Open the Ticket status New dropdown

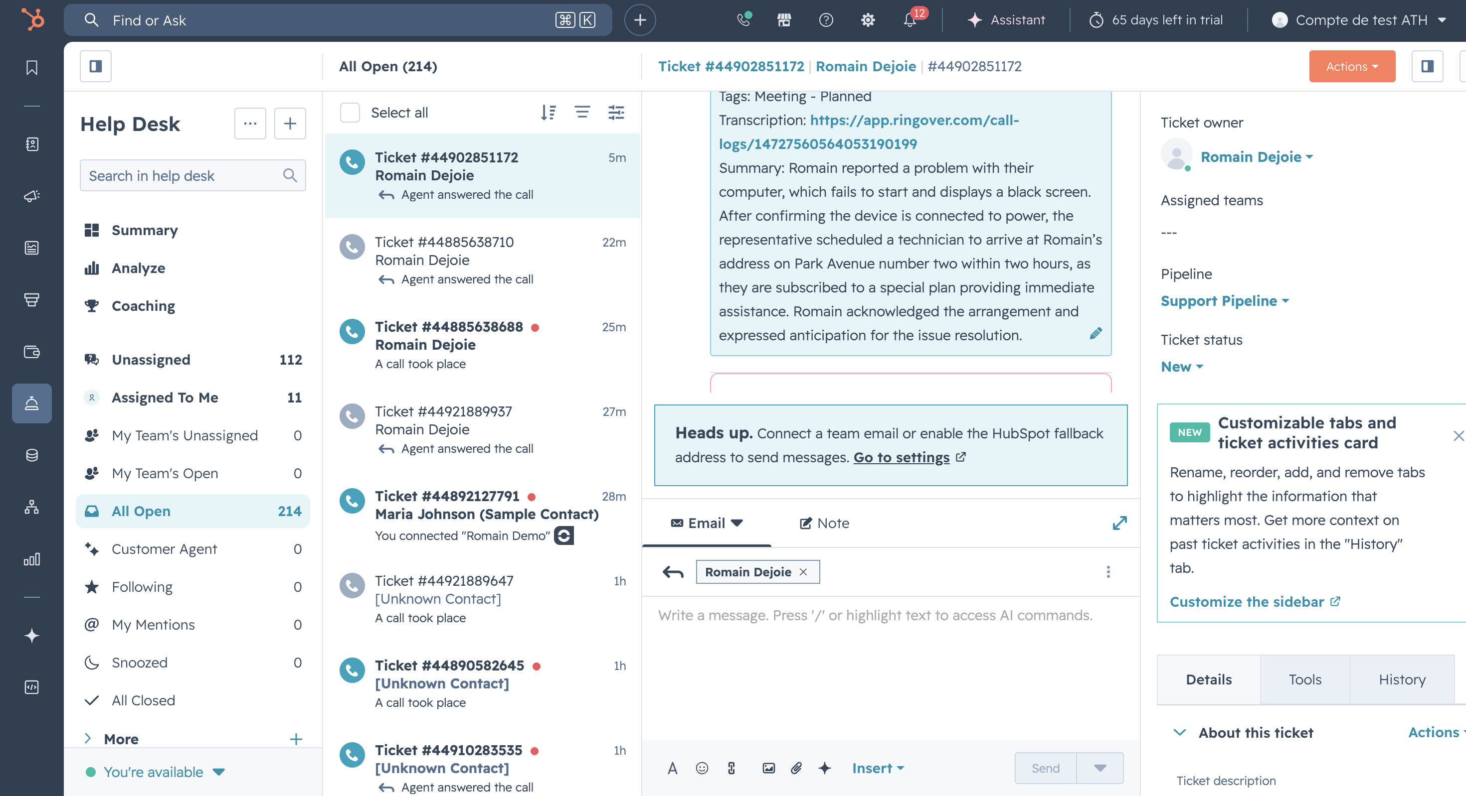click(x=1181, y=367)
